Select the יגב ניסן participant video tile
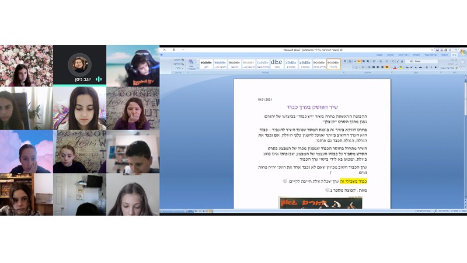467x263 pixels. [79, 65]
